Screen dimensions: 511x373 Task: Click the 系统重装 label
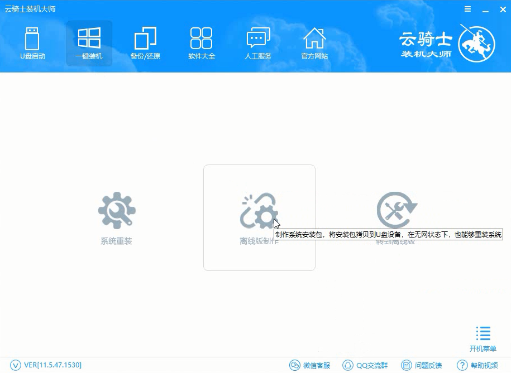(116, 241)
